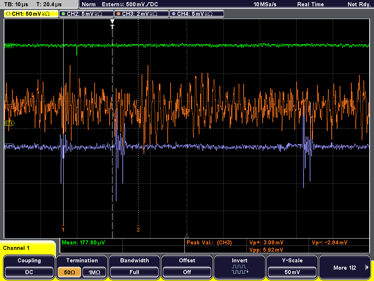Select the CH1 50 mV channel tab
This screenshot has height=281, width=374.
31,14
